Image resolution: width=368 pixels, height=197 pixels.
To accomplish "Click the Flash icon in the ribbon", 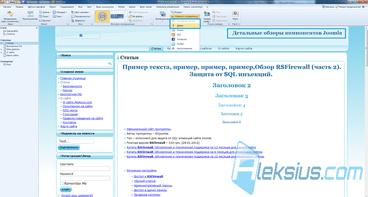I will pos(235,14).
